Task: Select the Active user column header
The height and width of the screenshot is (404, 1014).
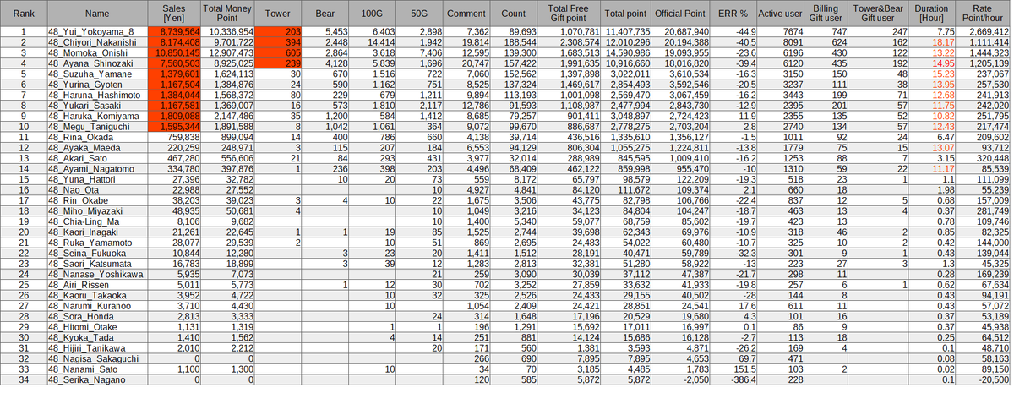Action: tap(781, 14)
